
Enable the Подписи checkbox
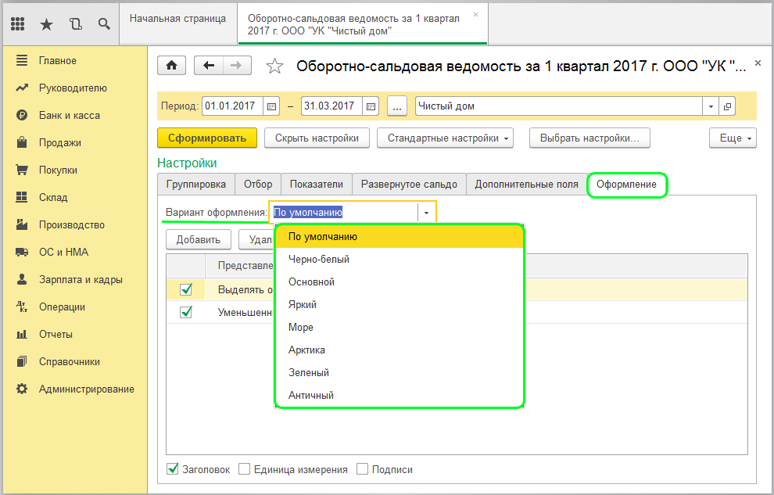(x=363, y=469)
